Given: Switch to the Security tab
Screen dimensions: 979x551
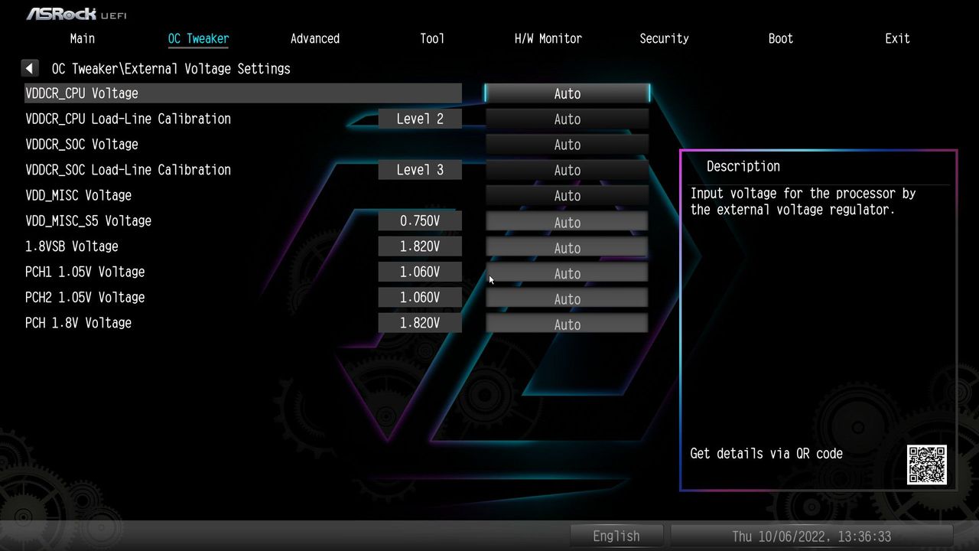Looking at the screenshot, I should [x=664, y=38].
